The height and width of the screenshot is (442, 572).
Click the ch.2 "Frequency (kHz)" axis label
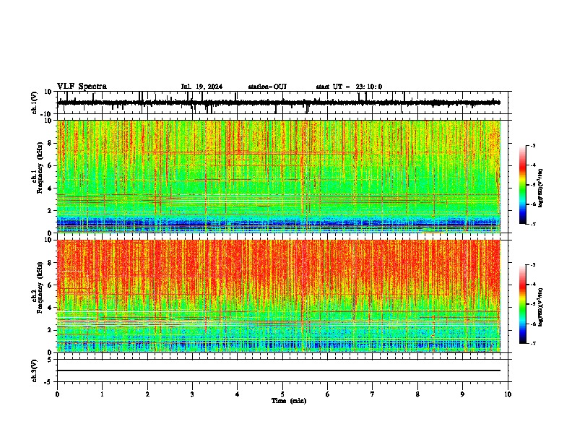[x=40, y=287]
